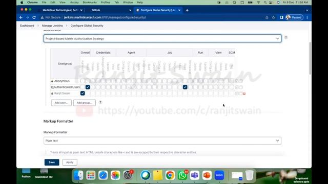The width and height of the screenshot is (328, 184).
Task: Check Overall Administer for Anonymous
Action: click(x=83, y=81)
